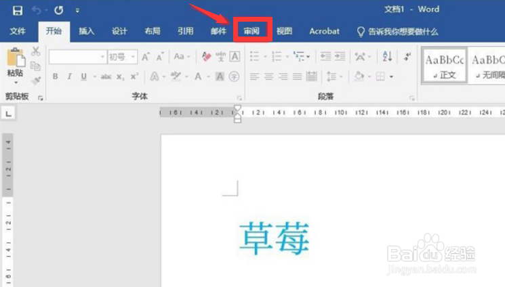
Task: Expand the Paste options dropdown arrow
Action: point(16,83)
